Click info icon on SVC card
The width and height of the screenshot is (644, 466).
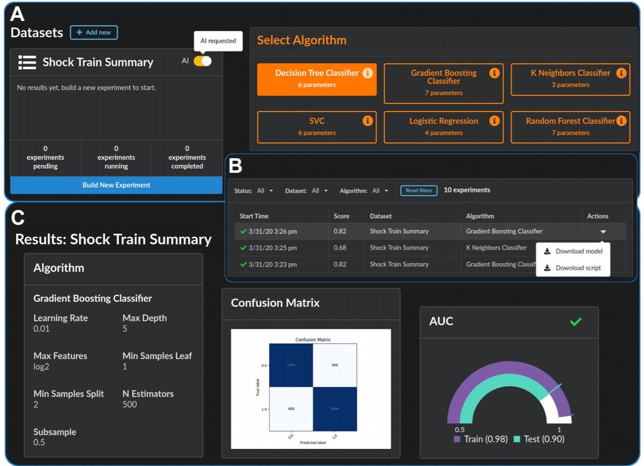point(367,121)
